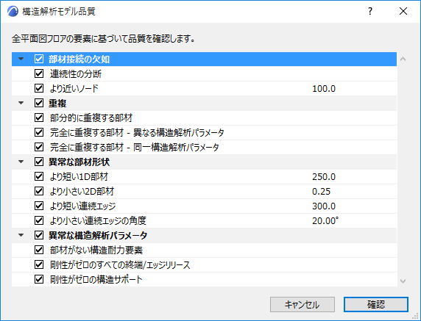Uncheck より近いノード checkbox

39,88
